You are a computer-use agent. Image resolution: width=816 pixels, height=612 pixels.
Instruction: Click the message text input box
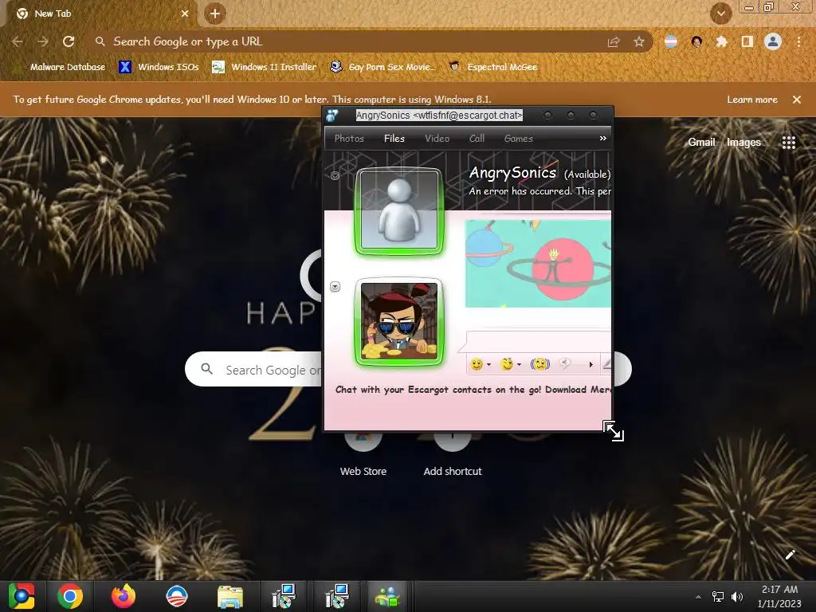click(x=539, y=341)
